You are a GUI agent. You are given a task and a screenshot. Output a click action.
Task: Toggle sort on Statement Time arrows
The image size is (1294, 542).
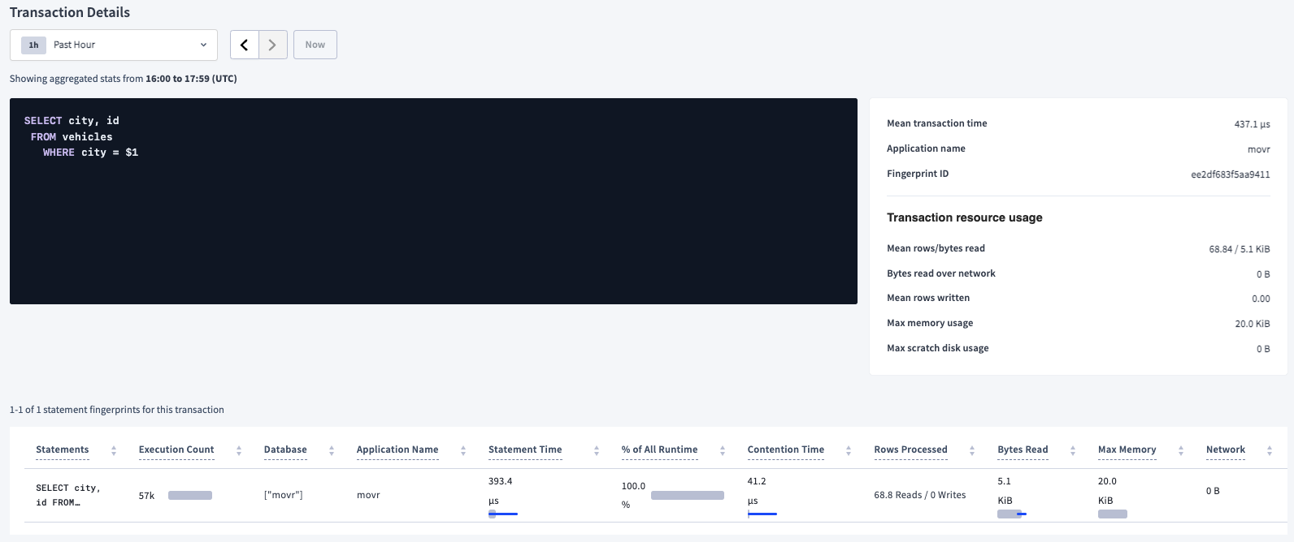(597, 450)
